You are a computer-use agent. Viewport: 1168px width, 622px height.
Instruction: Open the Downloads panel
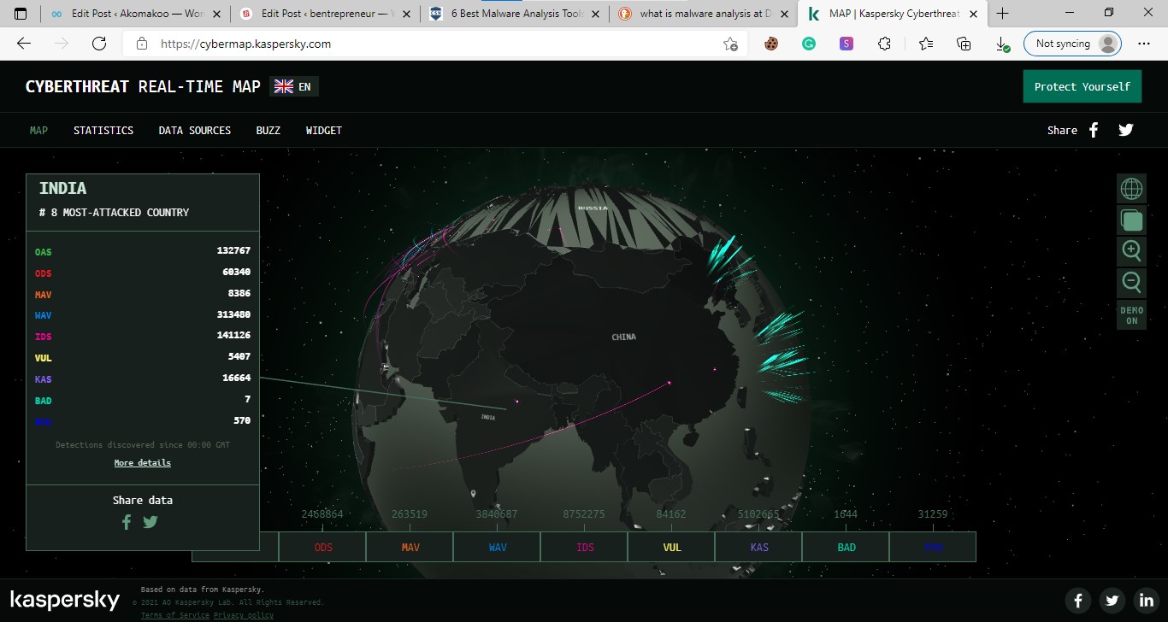(1003, 44)
